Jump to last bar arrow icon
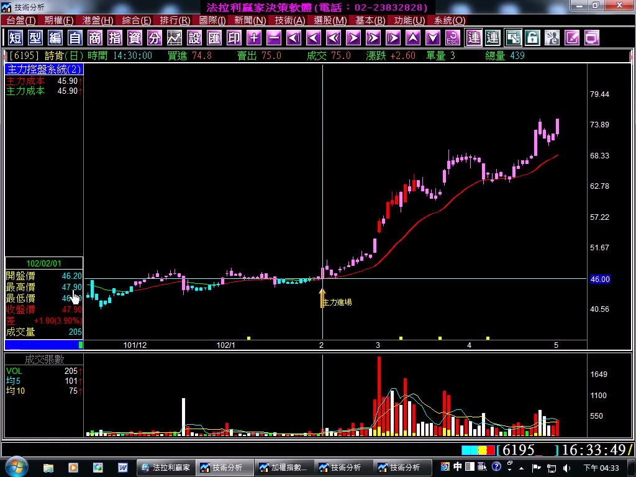 [393, 38]
